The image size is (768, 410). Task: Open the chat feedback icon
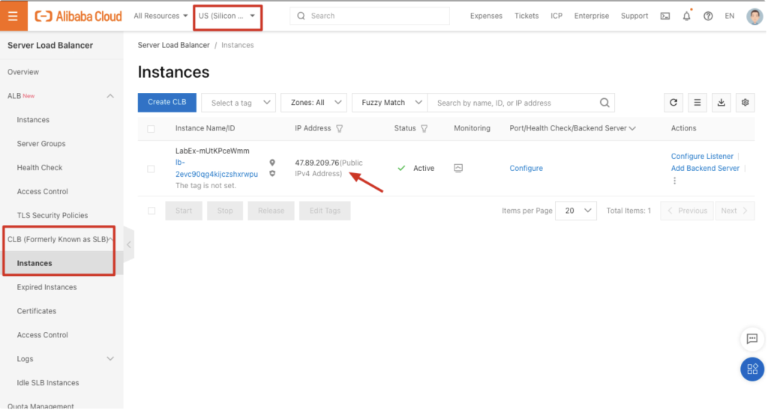point(751,339)
